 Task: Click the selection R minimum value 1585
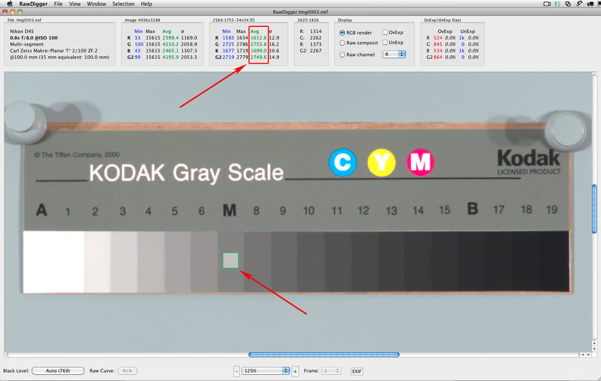pyautogui.click(x=228, y=38)
